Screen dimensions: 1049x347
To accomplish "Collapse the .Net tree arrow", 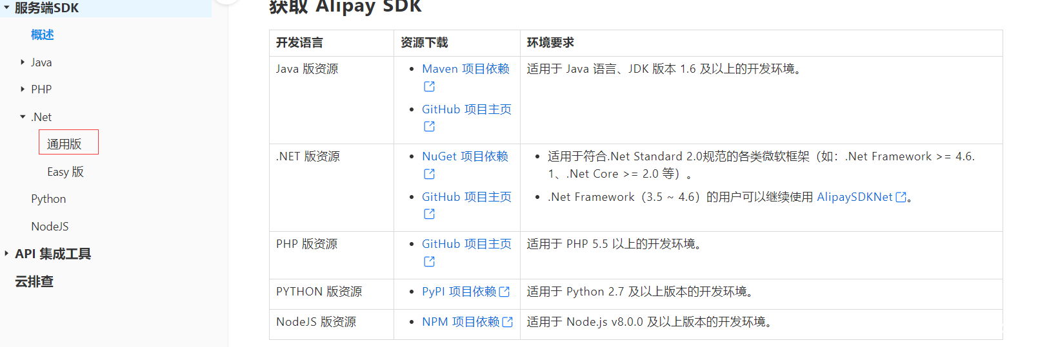I will (23, 117).
